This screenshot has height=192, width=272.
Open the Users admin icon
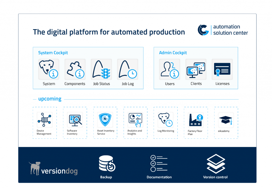[x=169, y=69]
